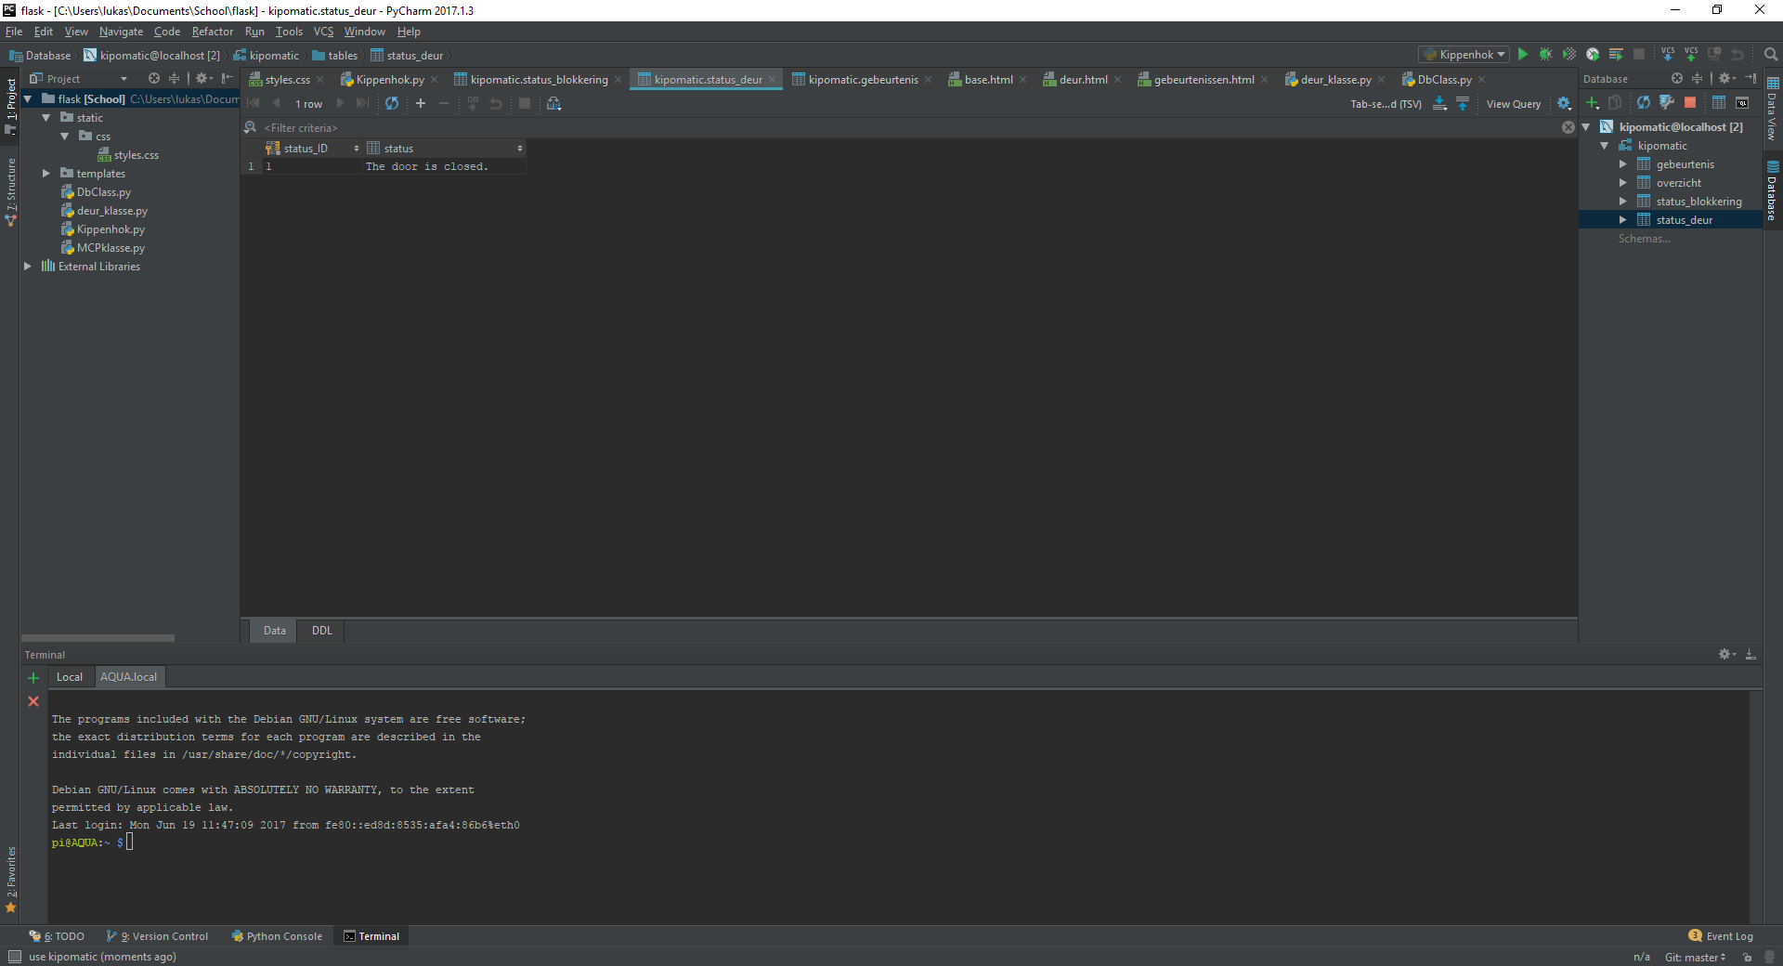Profile the Kippenhok run configuration
This screenshot has width=1783, height=966.
pyautogui.click(x=1593, y=55)
